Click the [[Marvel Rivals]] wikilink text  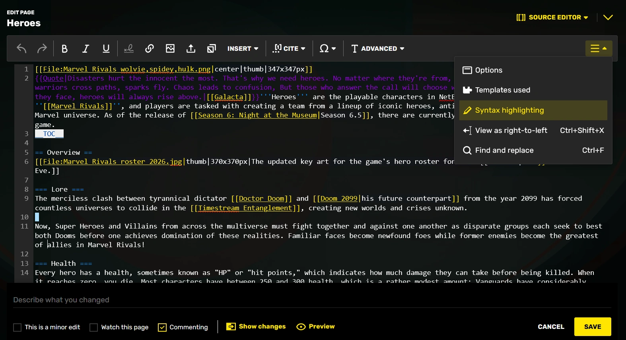pyautogui.click(x=78, y=106)
